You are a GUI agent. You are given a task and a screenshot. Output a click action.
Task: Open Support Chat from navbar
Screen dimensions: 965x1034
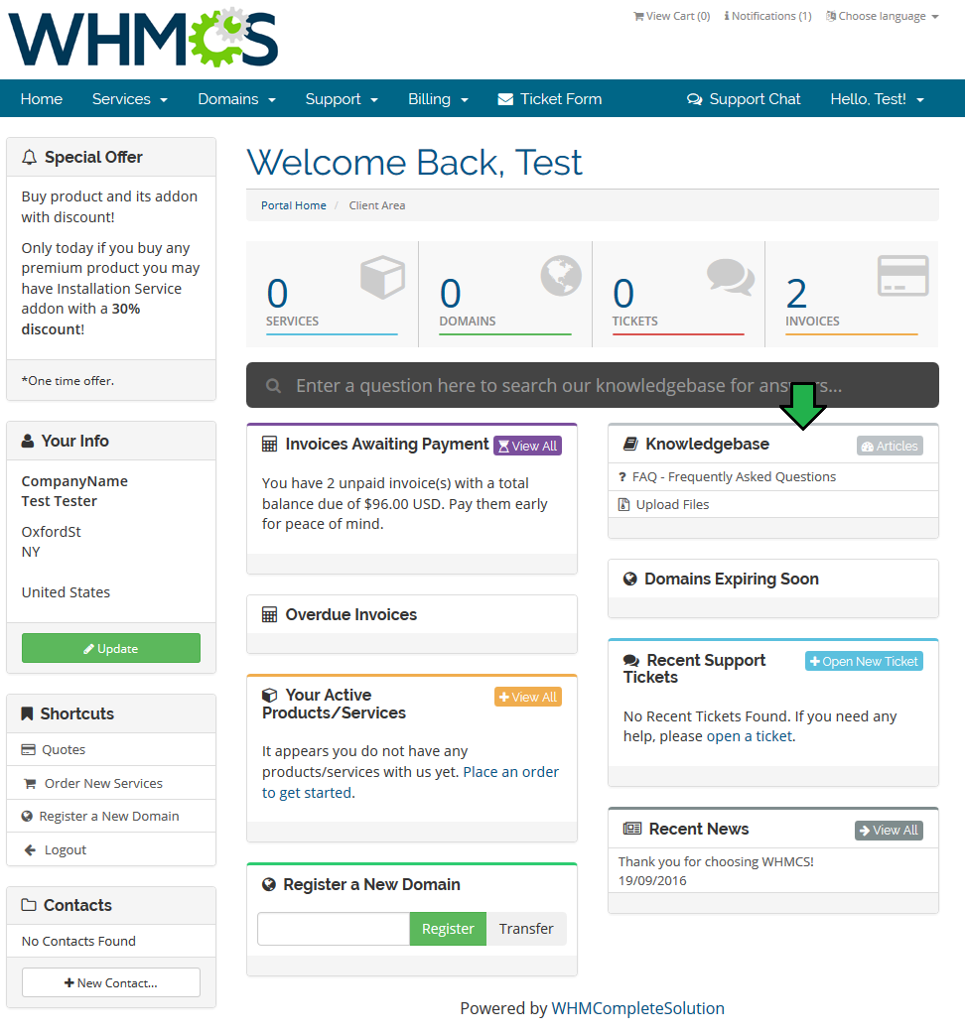pyautogui.click(x=744, y=99)
